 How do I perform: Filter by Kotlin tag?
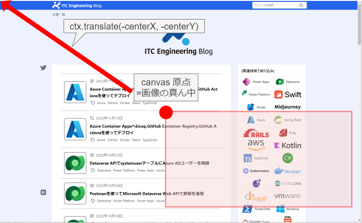click(288, 145)
